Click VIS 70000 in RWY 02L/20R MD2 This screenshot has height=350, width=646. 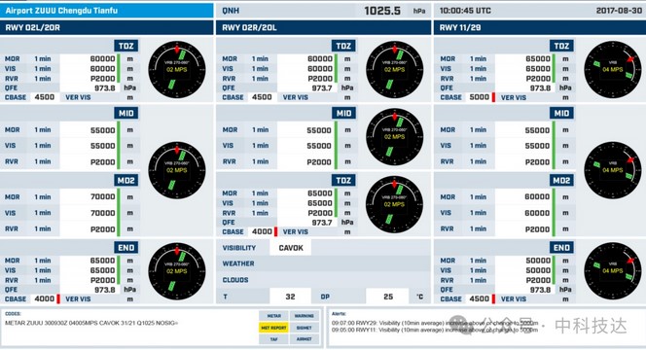click(x=102, y=213)
